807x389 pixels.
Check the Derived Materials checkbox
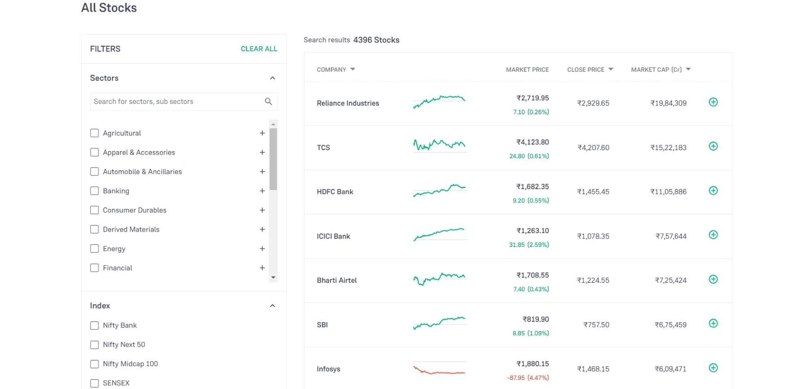point(94,229)
